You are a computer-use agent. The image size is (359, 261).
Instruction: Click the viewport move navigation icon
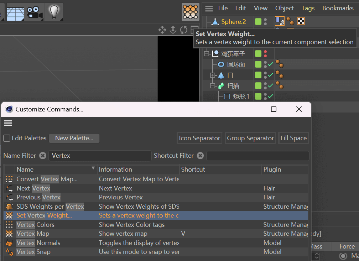pos(162,30)
